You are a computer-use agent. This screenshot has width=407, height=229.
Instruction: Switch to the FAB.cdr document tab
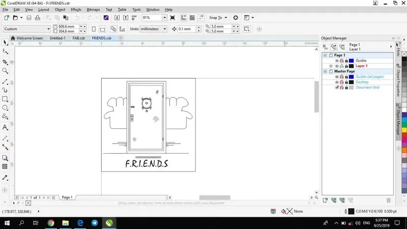click(78, 38)
